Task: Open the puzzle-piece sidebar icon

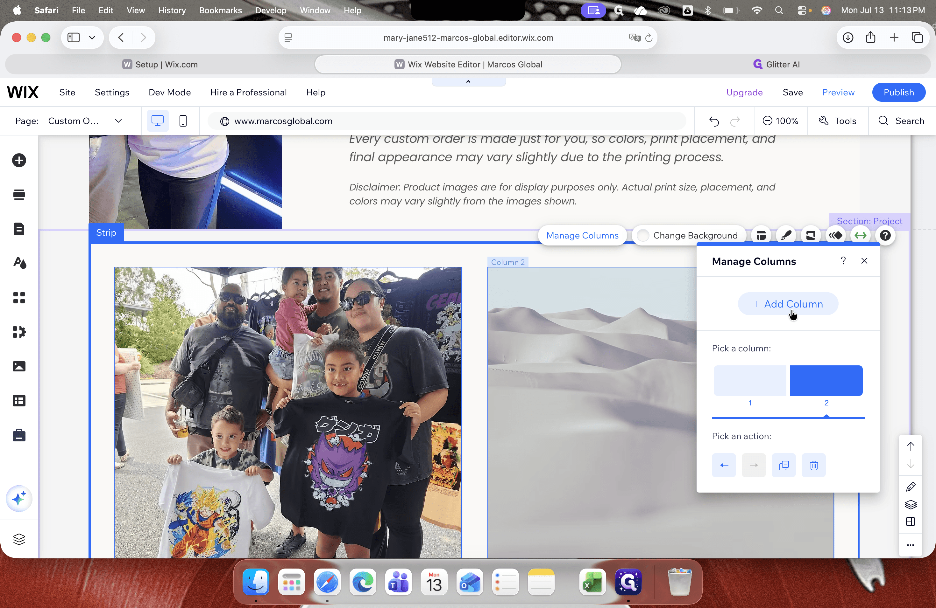Action: 19,332
